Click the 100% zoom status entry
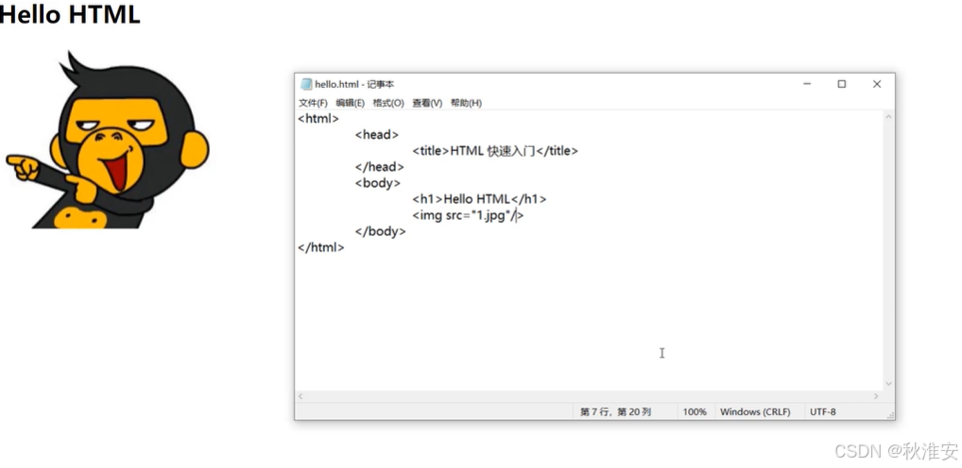 pyautogui.click(x=695, y=412)
